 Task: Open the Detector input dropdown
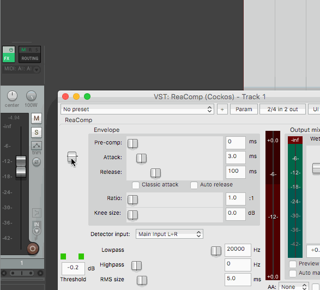coord(170,234)
